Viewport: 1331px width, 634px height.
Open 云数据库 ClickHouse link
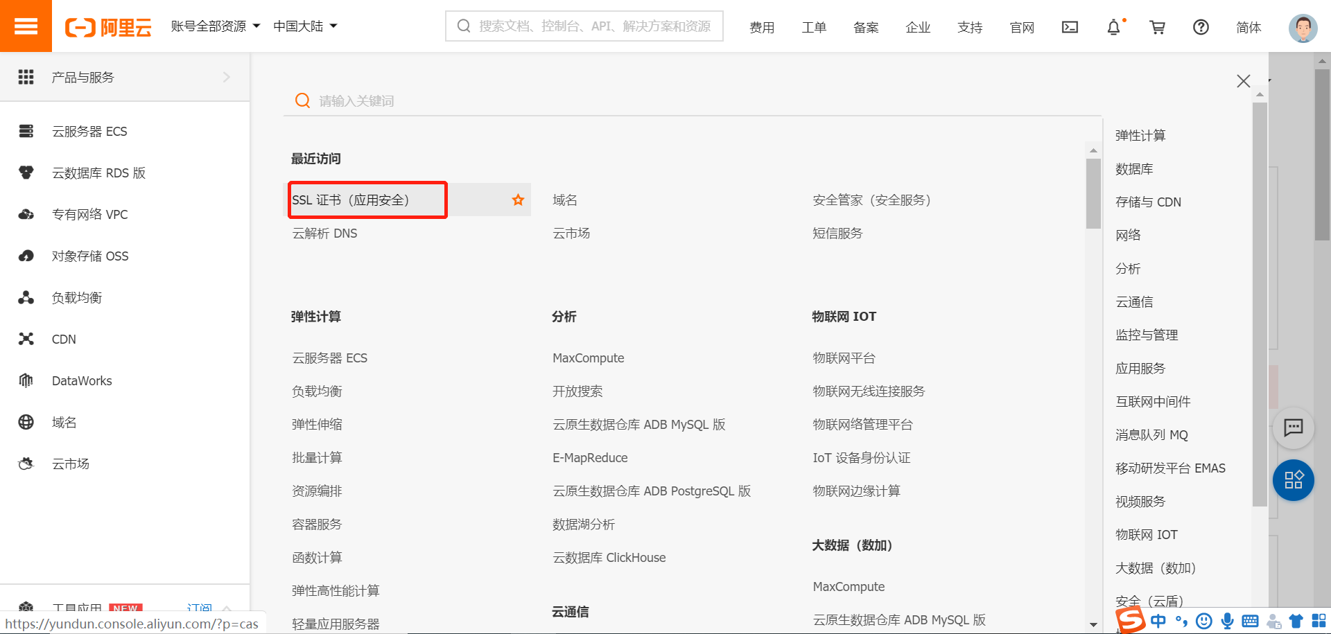pos(609,558)
